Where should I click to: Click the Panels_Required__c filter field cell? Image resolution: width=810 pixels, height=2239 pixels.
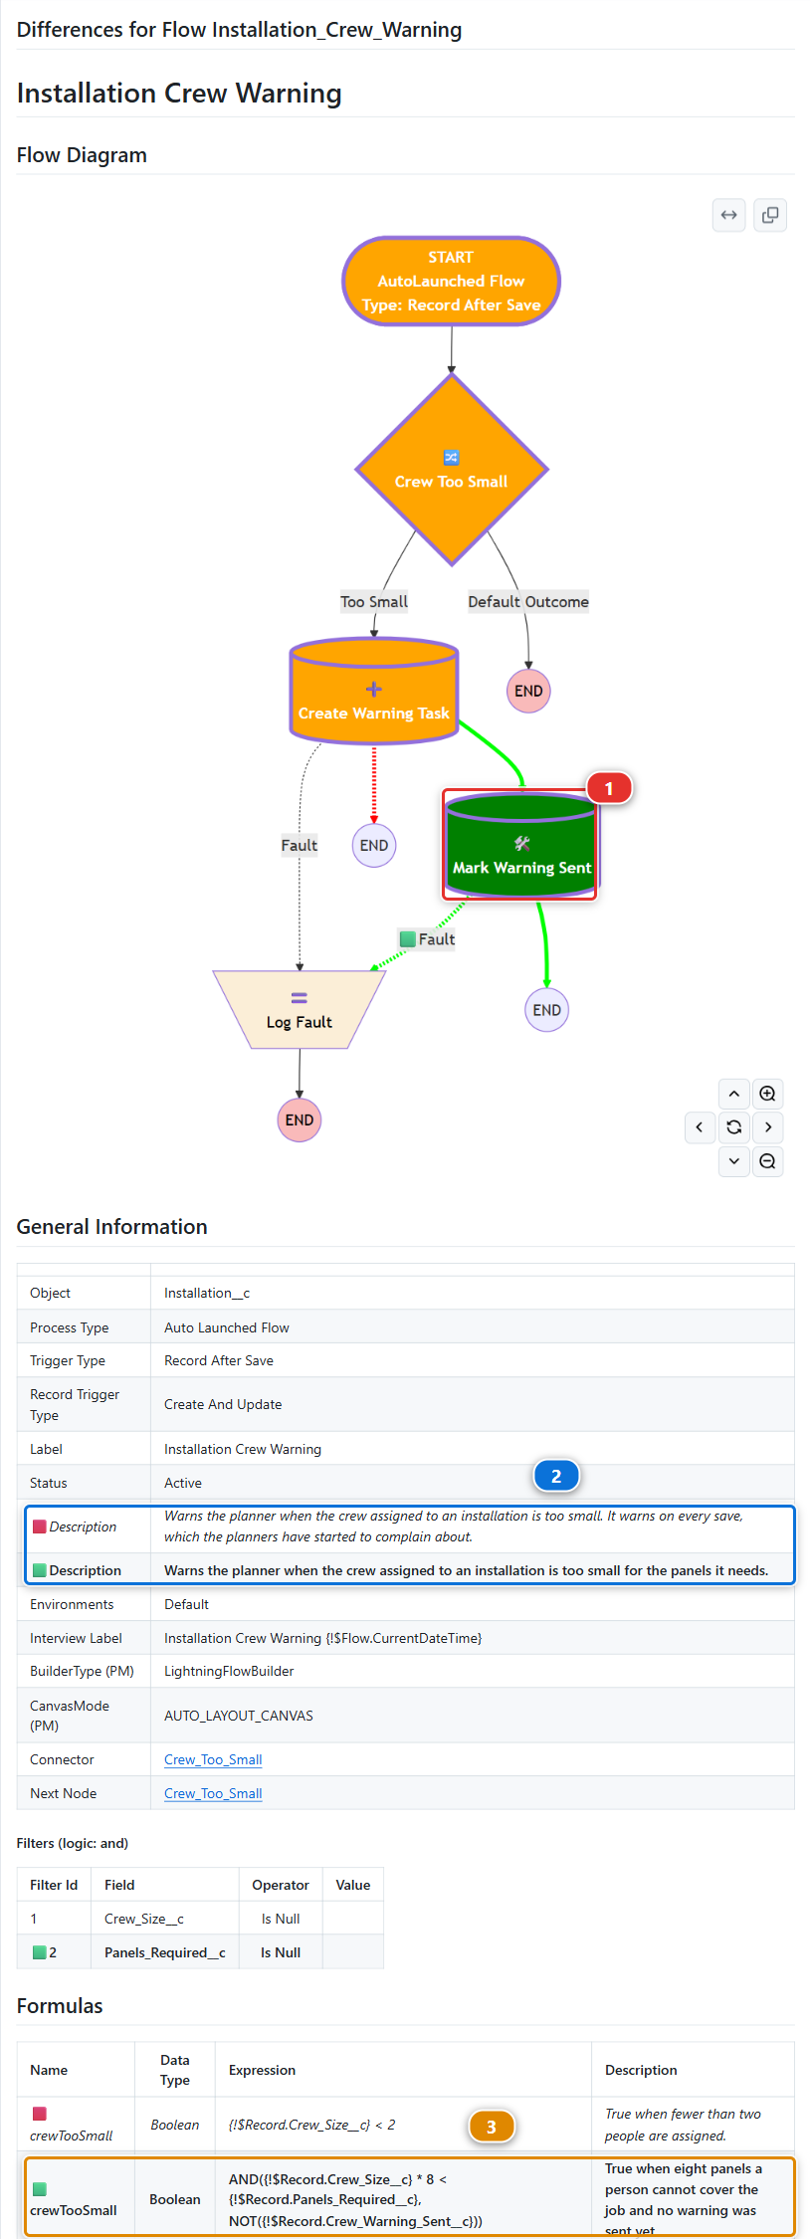click(165, 1952)
